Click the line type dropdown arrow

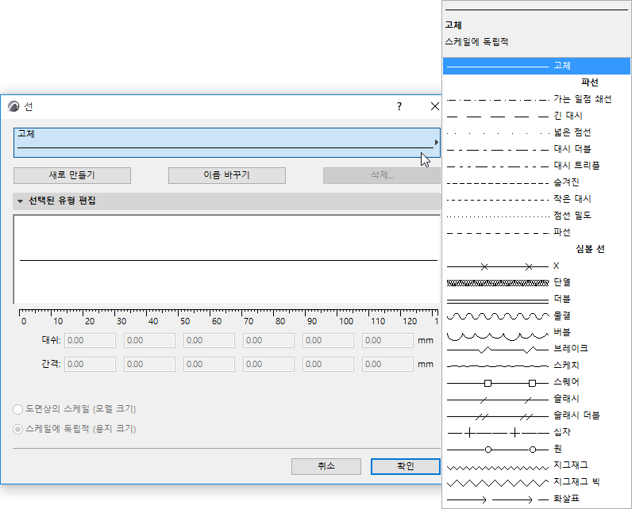pos(436,143)
